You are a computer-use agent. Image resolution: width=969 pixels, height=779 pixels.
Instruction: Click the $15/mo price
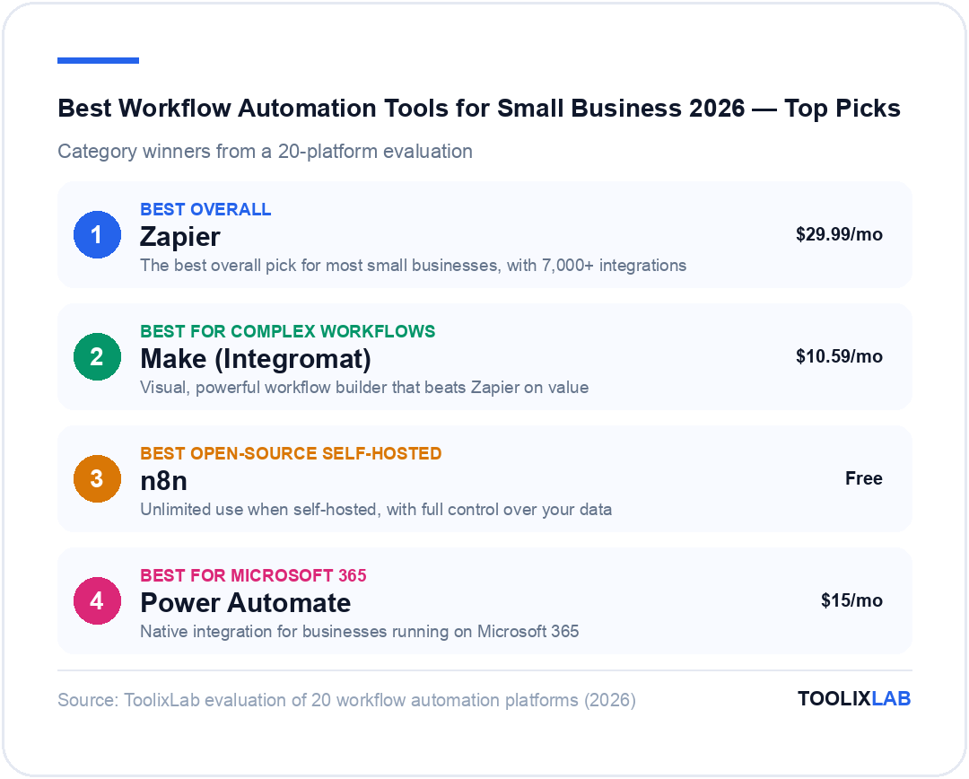(x=851, y=600)
